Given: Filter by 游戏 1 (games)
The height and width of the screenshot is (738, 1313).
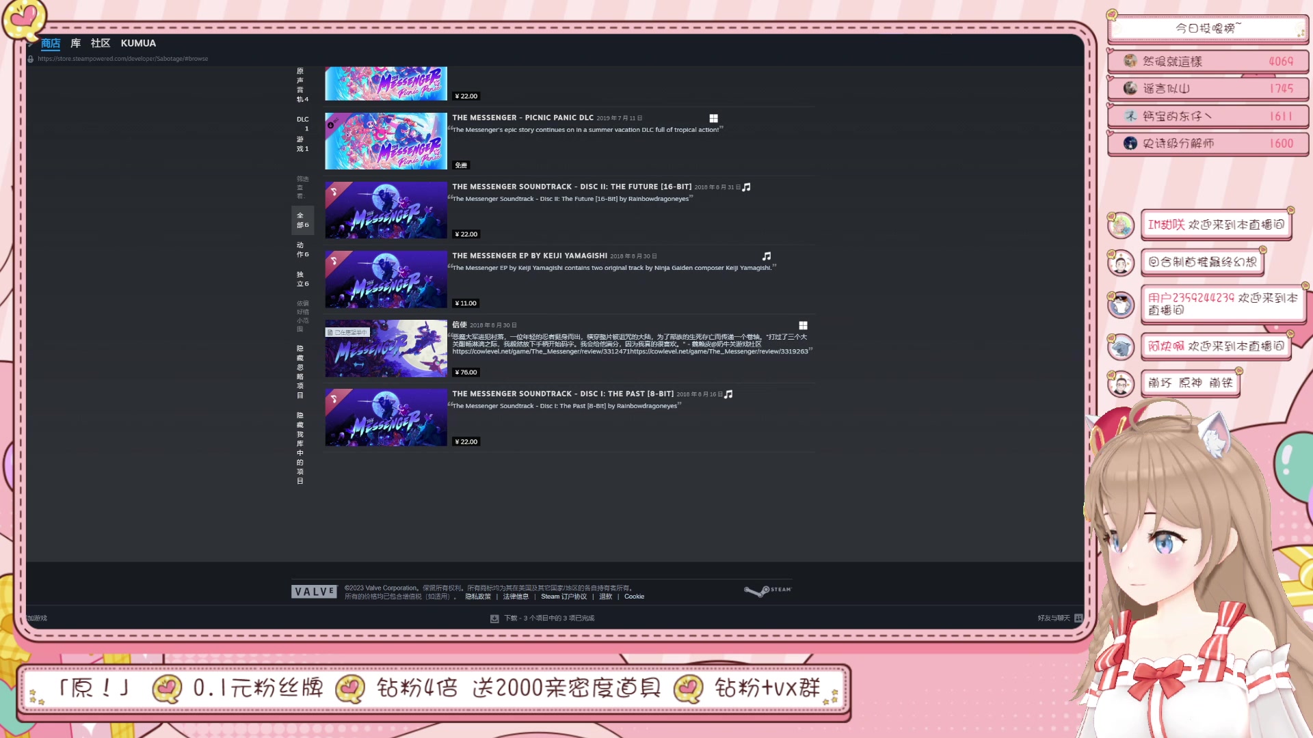Looking at the screenshot, I should 302,143.
